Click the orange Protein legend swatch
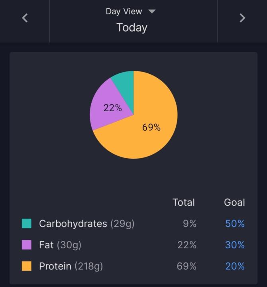Viewport: 267px width, 287px height. 27,266
